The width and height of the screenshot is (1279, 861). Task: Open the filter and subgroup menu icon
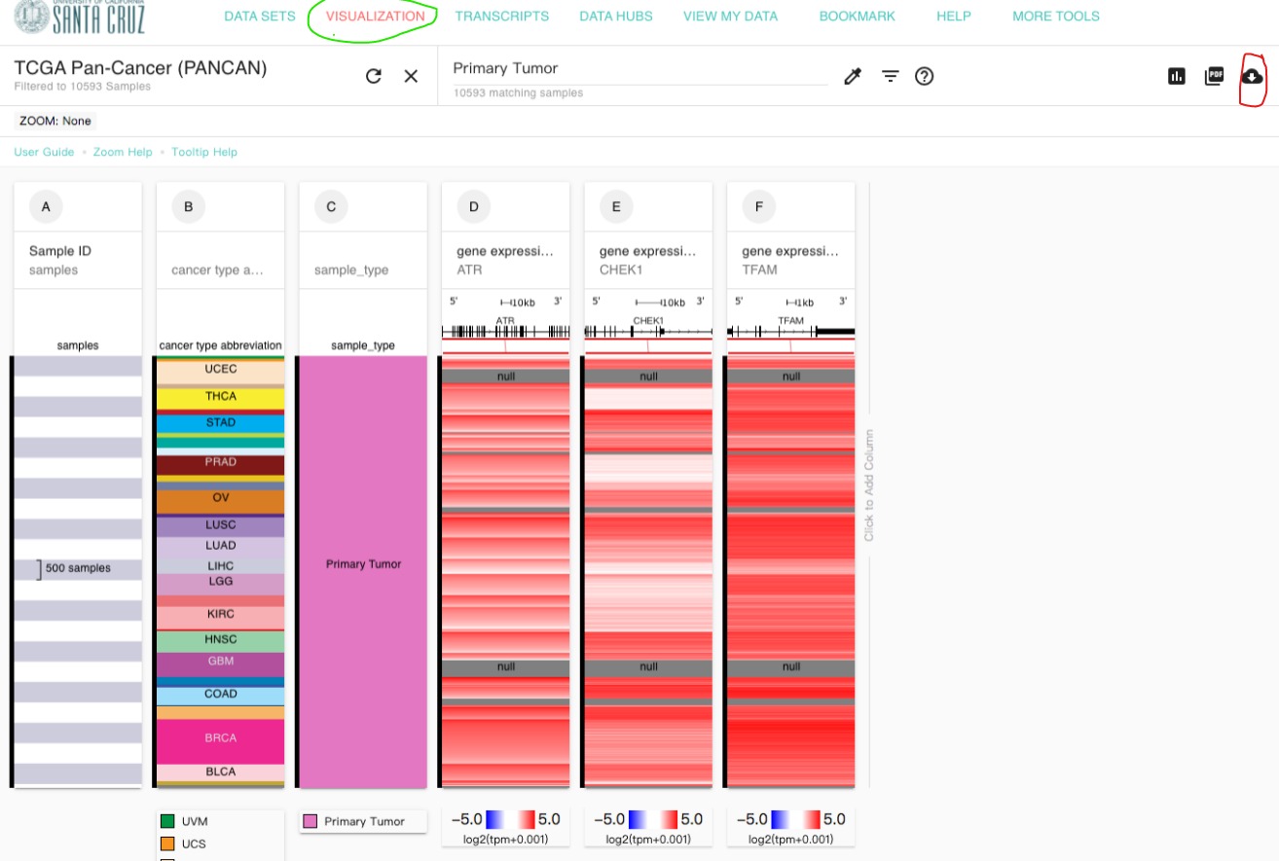point(890,76)
